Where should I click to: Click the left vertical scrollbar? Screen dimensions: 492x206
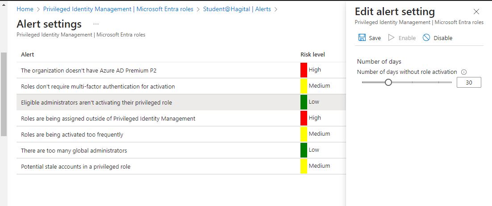[4, 93]
